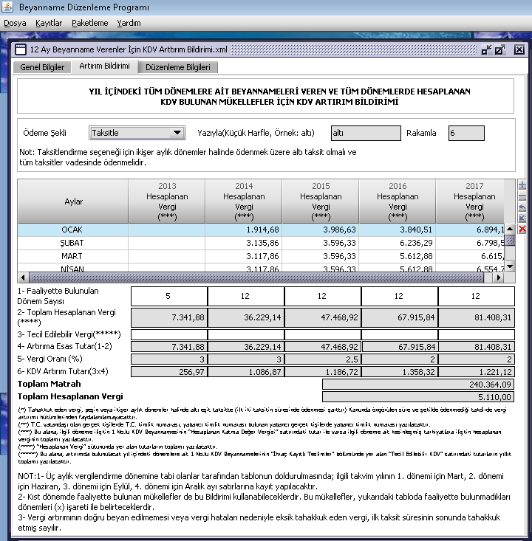The width and height of the screenshot is (532, 541).
Task: Select the OCAK row label
Action: coord(73,230)
